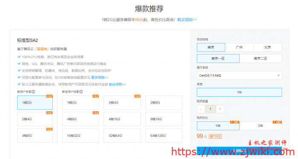This screenshot has height=159, width=298.
Task: Choose the 16核32G configuration
Action: click(x=81, y=136)
